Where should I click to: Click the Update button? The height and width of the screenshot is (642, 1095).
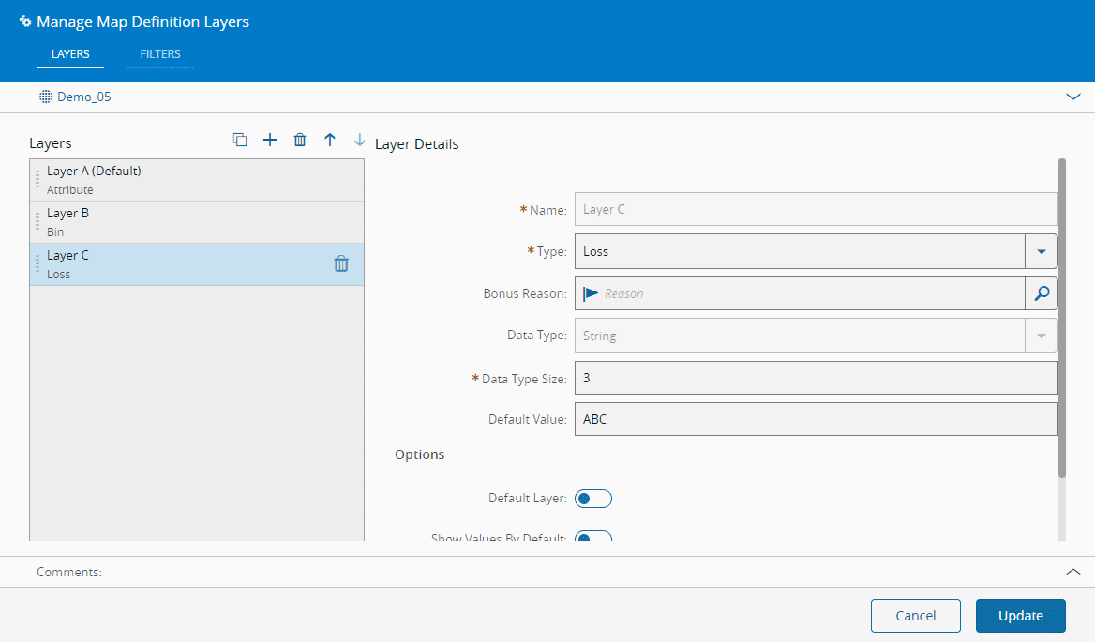coord(1020,616)
